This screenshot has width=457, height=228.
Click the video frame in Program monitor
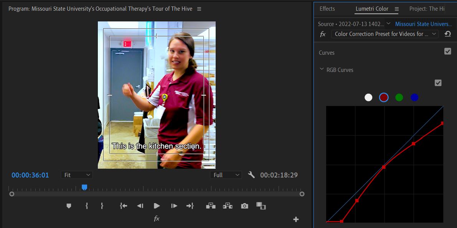[157, 95]
